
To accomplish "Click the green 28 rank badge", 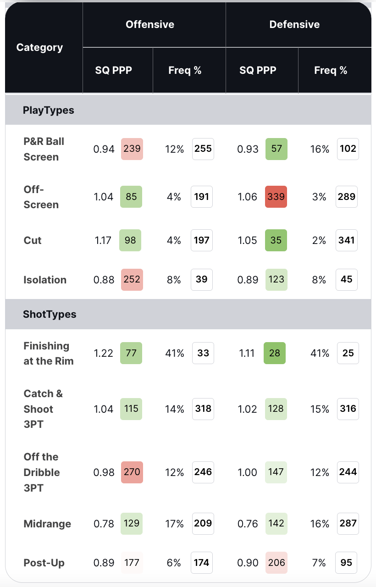I will 275,353.
